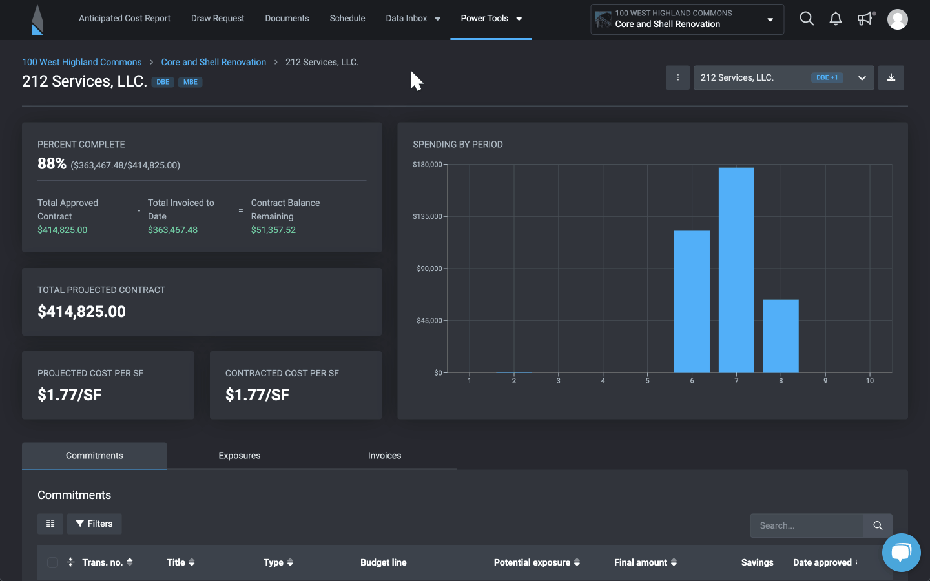The height and width of the screenshot is (581, 930).
Task: Click the Total Projected Contract heading
Action: tap(101, 290)
